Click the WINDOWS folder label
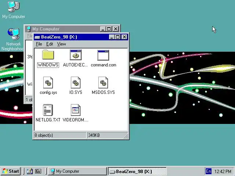Viewport: 235px width, 176px height. coord(48,65)
